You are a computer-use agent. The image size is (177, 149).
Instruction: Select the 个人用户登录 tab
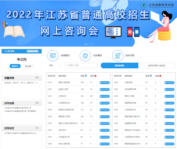[x=9, y=51]
